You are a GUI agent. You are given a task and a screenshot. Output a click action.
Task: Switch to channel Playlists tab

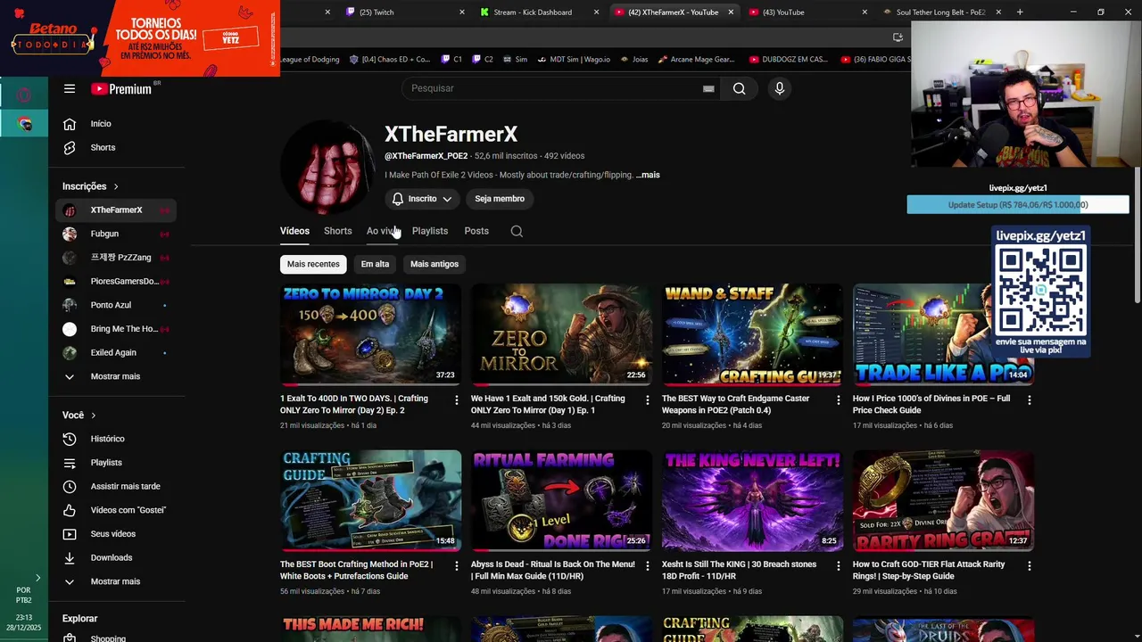430,231
